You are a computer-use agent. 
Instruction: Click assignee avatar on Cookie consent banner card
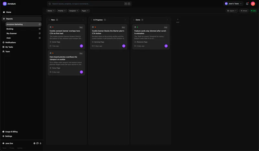click(82, 46)
